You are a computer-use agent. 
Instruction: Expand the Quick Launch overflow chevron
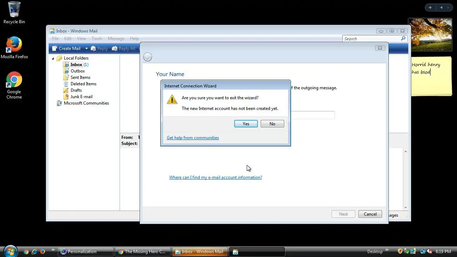tap(53, 250)
